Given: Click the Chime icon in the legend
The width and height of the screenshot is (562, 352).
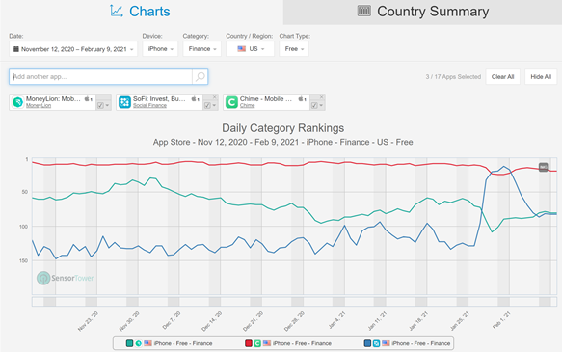Looking at the screenshot, I should tap(257, 343).
